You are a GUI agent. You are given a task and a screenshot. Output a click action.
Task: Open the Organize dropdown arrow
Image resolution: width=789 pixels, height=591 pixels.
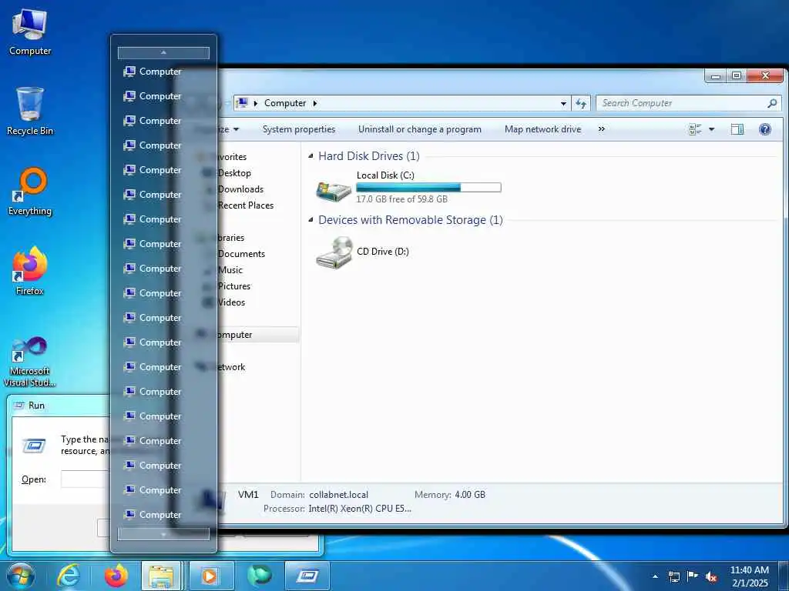pos(236,129)
